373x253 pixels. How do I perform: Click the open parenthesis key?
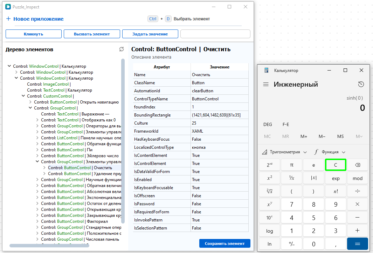291,191
